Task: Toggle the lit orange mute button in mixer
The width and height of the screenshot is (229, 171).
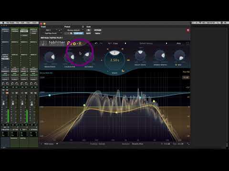Action: [7, 93]
